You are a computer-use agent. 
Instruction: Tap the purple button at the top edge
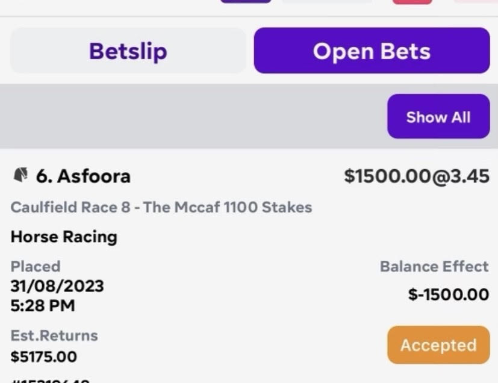246,1
